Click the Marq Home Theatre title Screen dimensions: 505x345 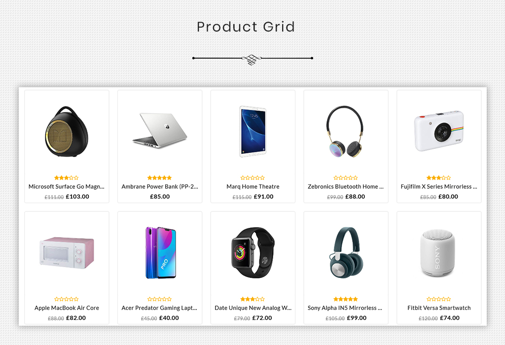253,187
